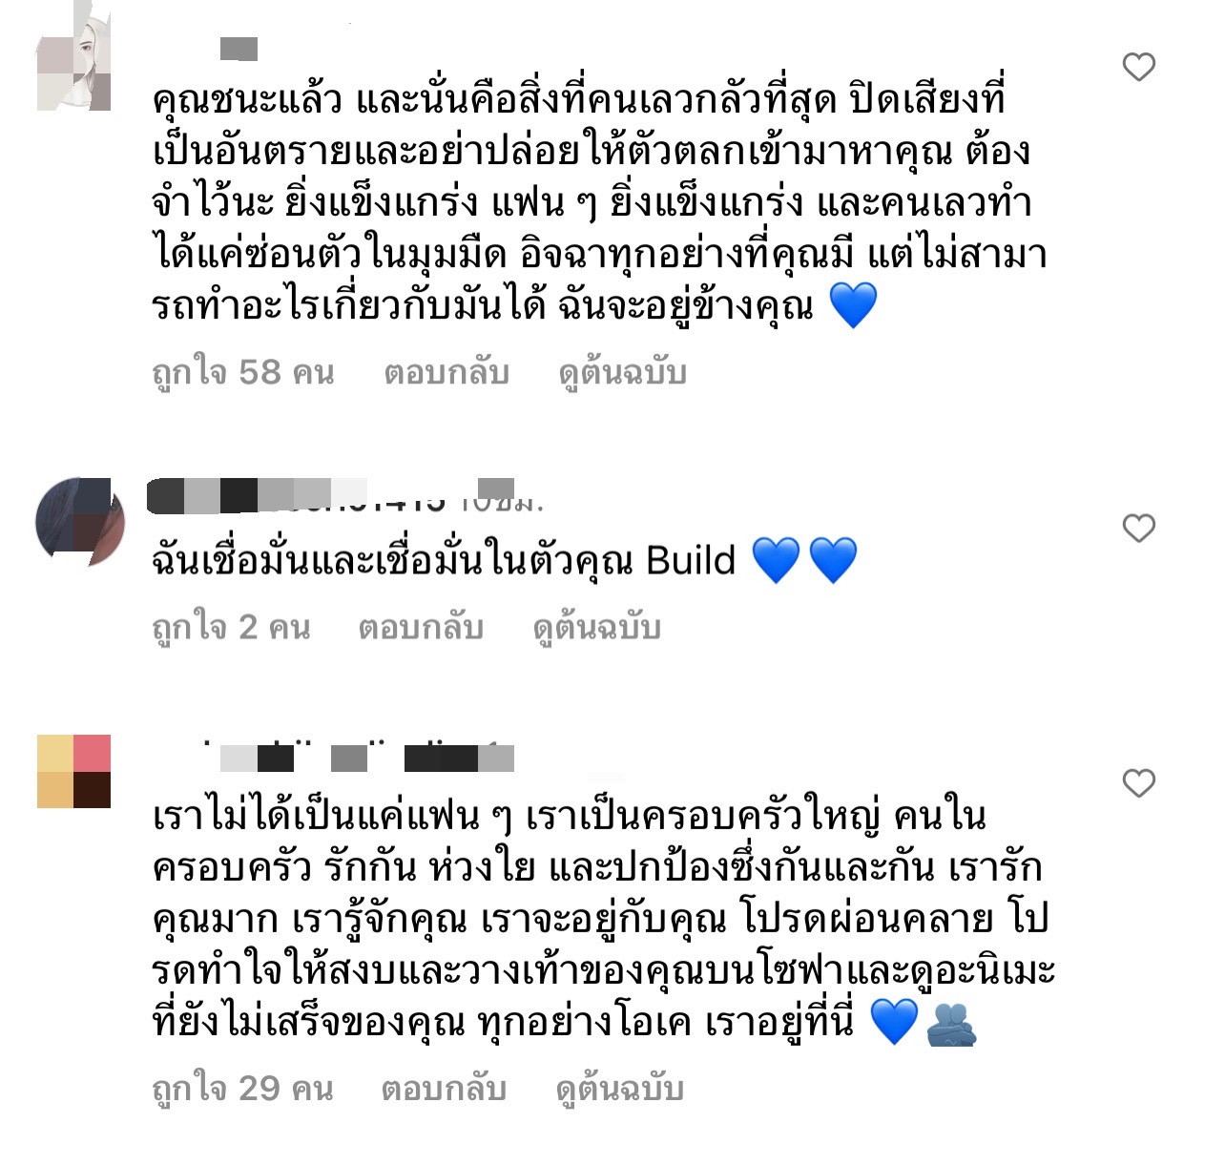Select the comment text ending with hugging emoji

(x=603, y=920)
